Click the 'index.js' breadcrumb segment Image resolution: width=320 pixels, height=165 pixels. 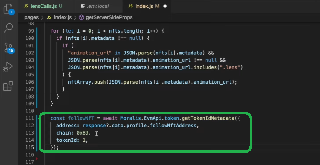[x=63, y=17]
